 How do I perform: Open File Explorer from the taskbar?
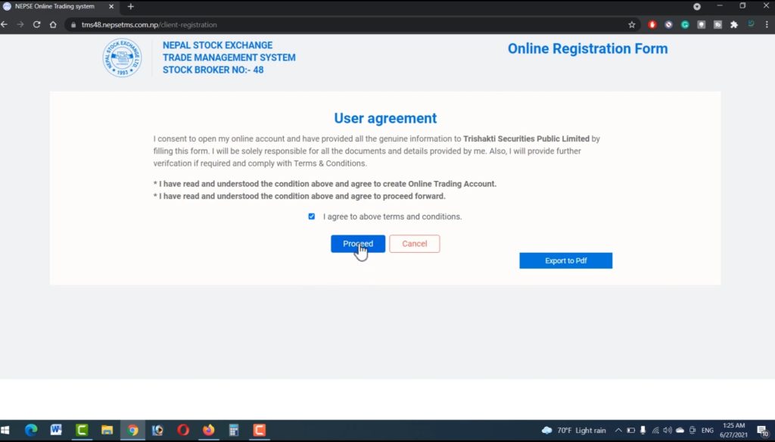[x=107, y=430]
